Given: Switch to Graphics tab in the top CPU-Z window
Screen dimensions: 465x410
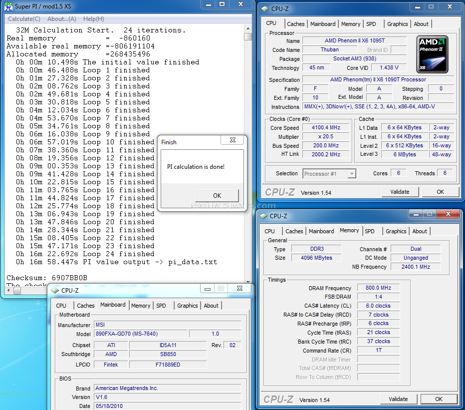Looking at the screenshot, I should click(x=397, y=24).
